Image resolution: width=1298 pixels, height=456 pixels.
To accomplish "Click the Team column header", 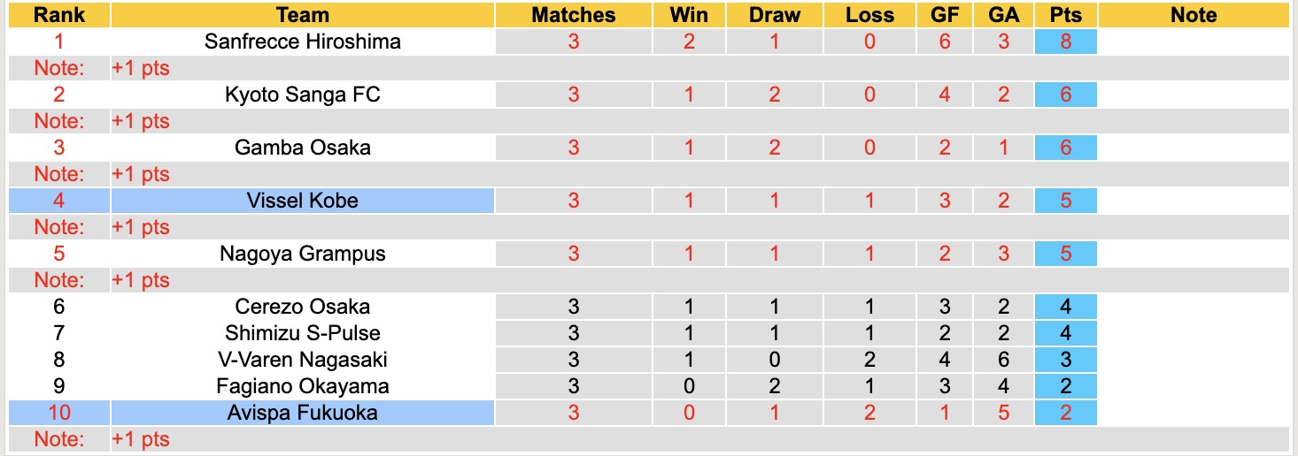I will click(x=303, y=15).
